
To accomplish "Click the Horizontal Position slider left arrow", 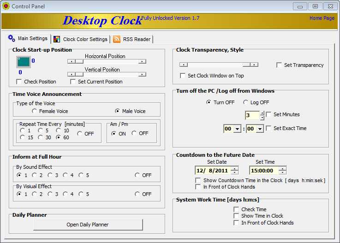I will click(x=72, y=61).
